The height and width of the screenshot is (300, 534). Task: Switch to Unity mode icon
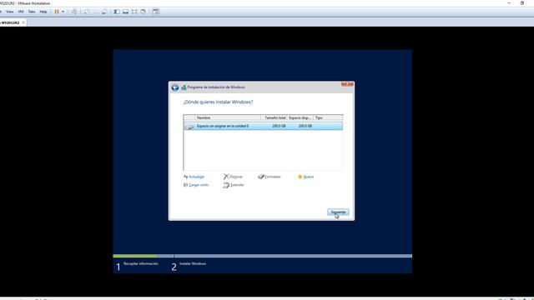(x=144, y=12)
